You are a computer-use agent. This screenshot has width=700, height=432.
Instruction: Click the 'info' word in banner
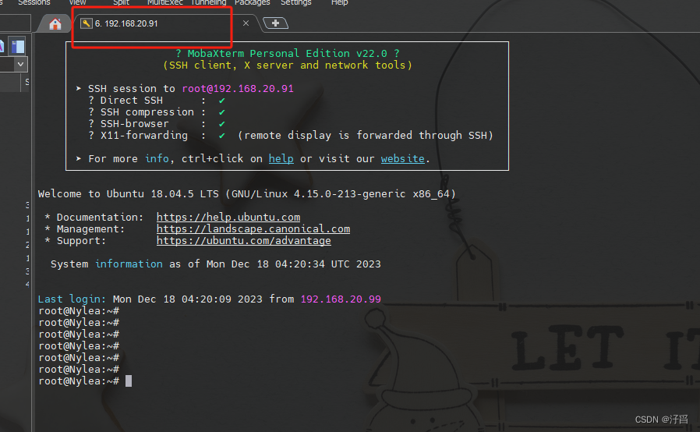pos(157,158)
